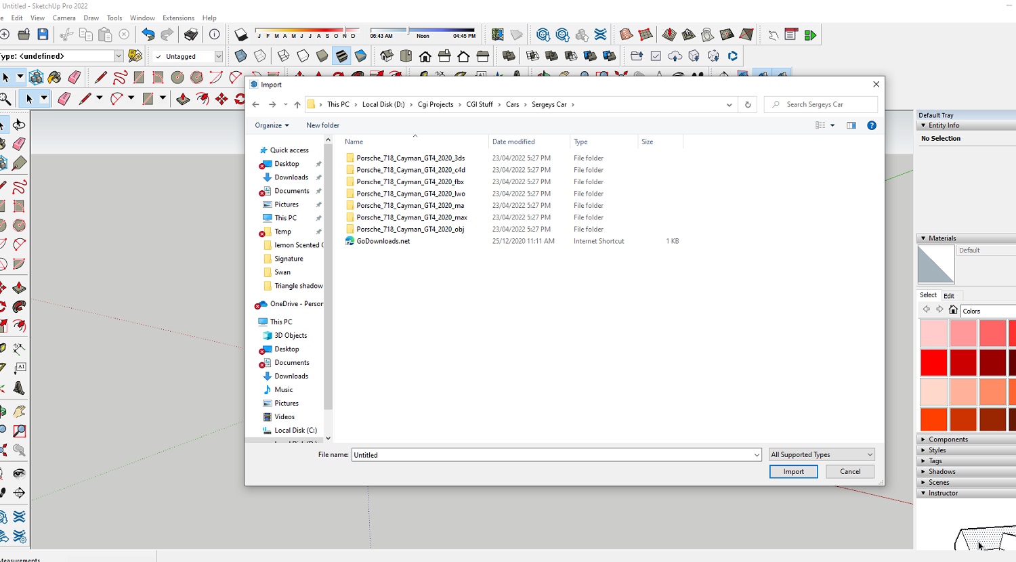Select the Sandbox From Contours tool
This screenshot has height=562, width=1016.
pos(626,35)
